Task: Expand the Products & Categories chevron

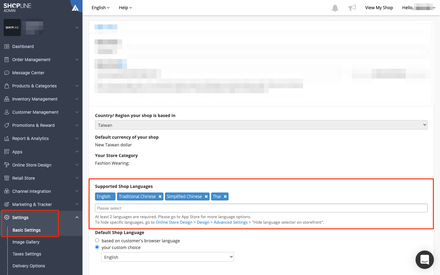Action: pyautogui.click(x=77, y=86)
